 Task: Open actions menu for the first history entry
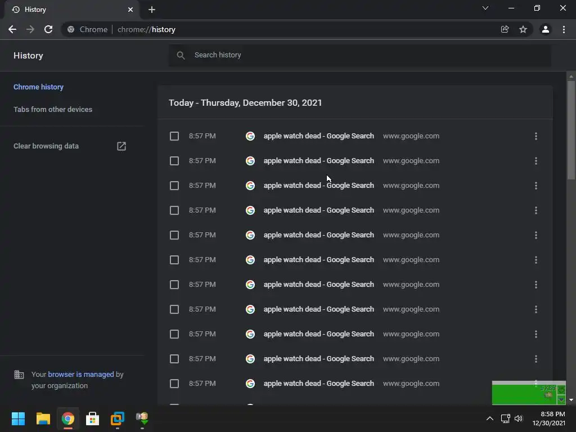click(x=536, y=136)
